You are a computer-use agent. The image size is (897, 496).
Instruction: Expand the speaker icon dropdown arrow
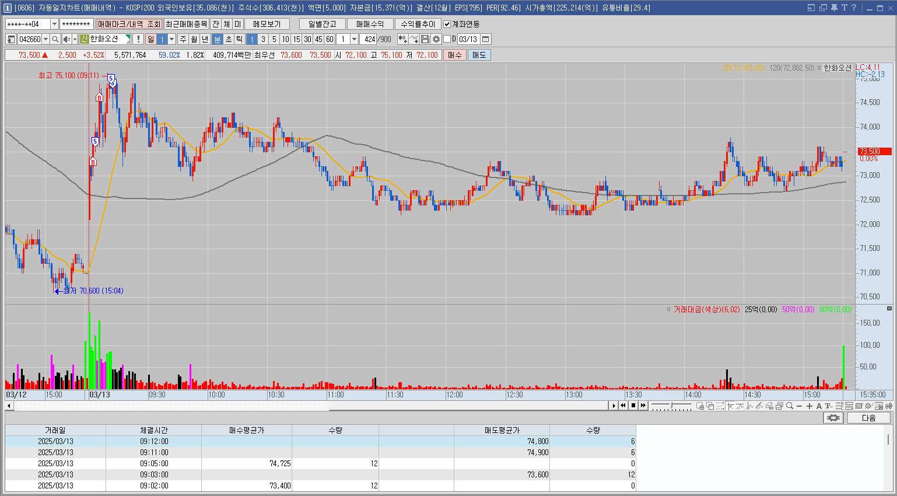point(75,39)
